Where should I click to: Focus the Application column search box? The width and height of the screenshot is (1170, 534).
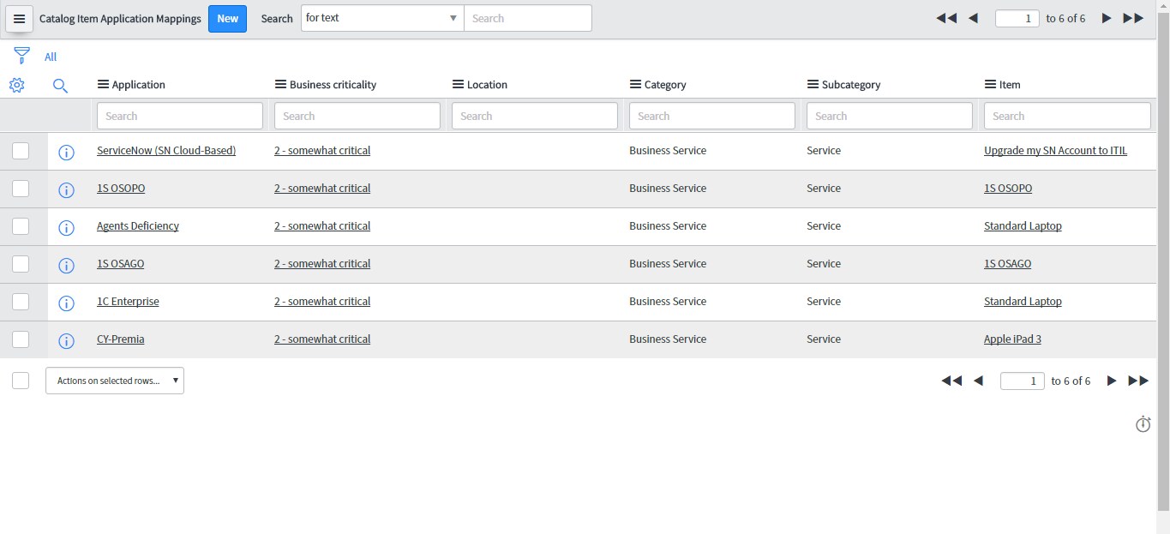[x=180, y=116]
